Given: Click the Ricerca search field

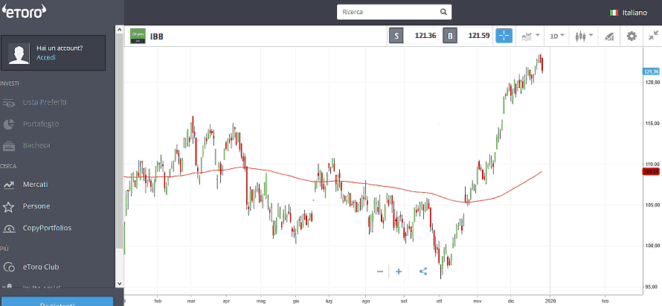Looking at the screenshot, I should pyautogui.click(x=387, y=12).
